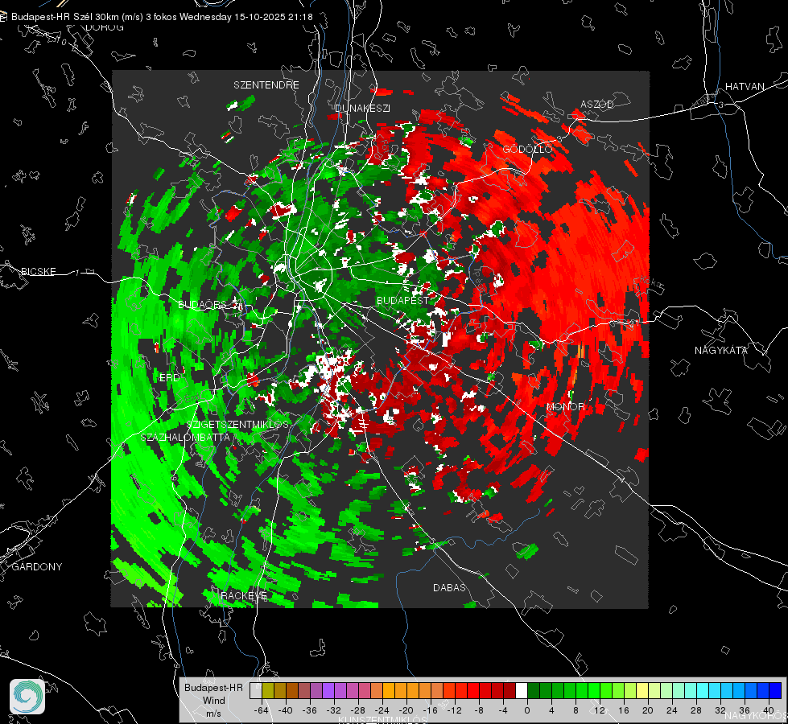788x724 pixels.
Task: Click the DUNAKESZI town label
Action: (x=362, y=108)
